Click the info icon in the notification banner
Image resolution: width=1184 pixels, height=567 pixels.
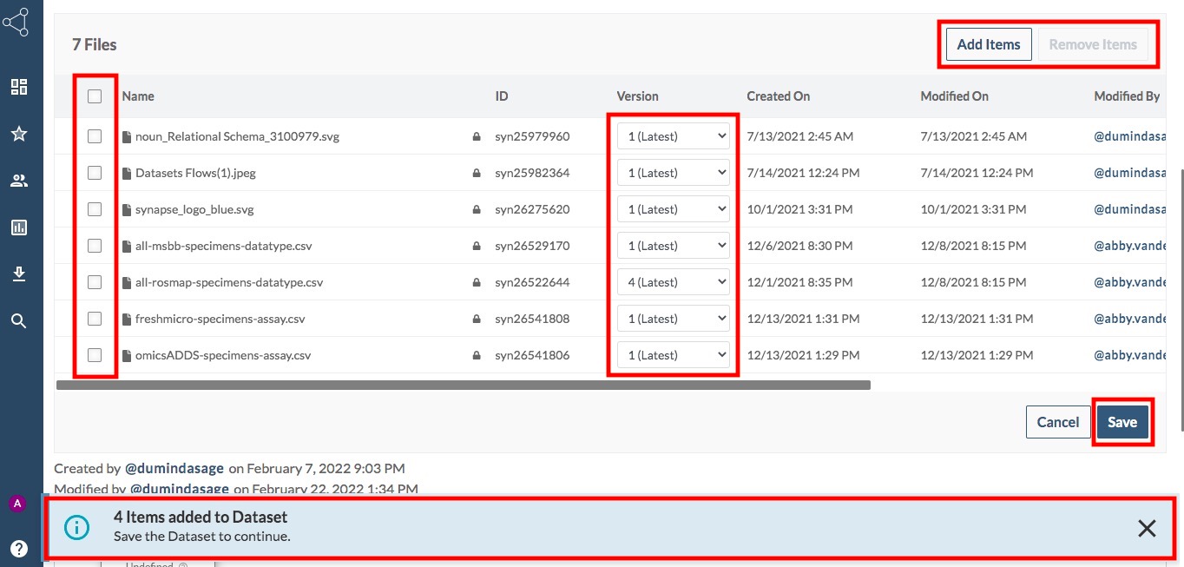tap(76, 527)
